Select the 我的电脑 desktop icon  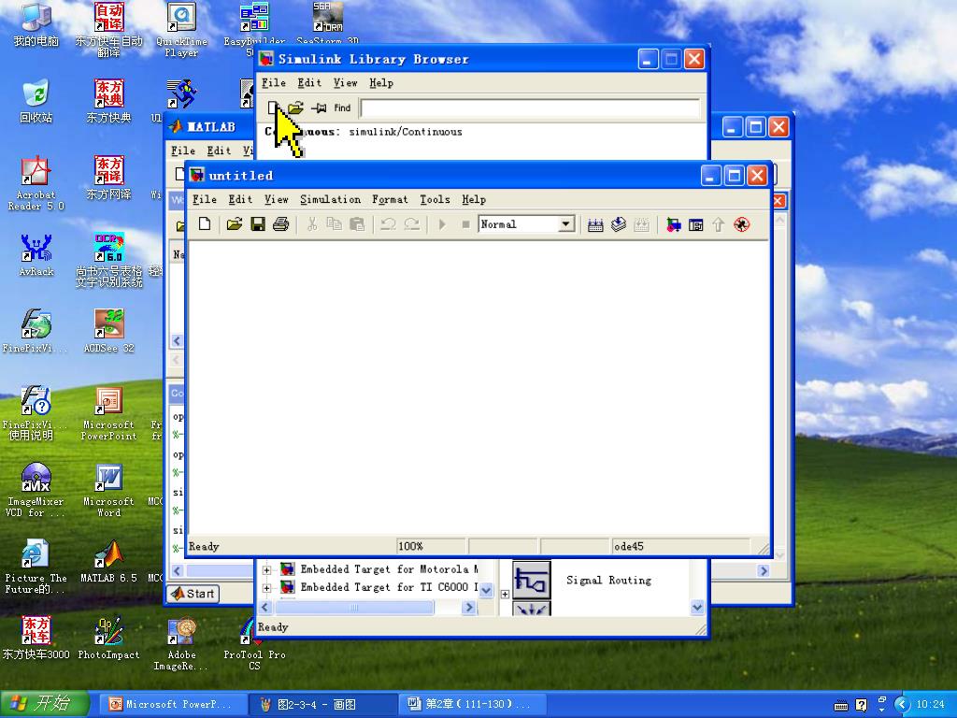coord(36,24)
